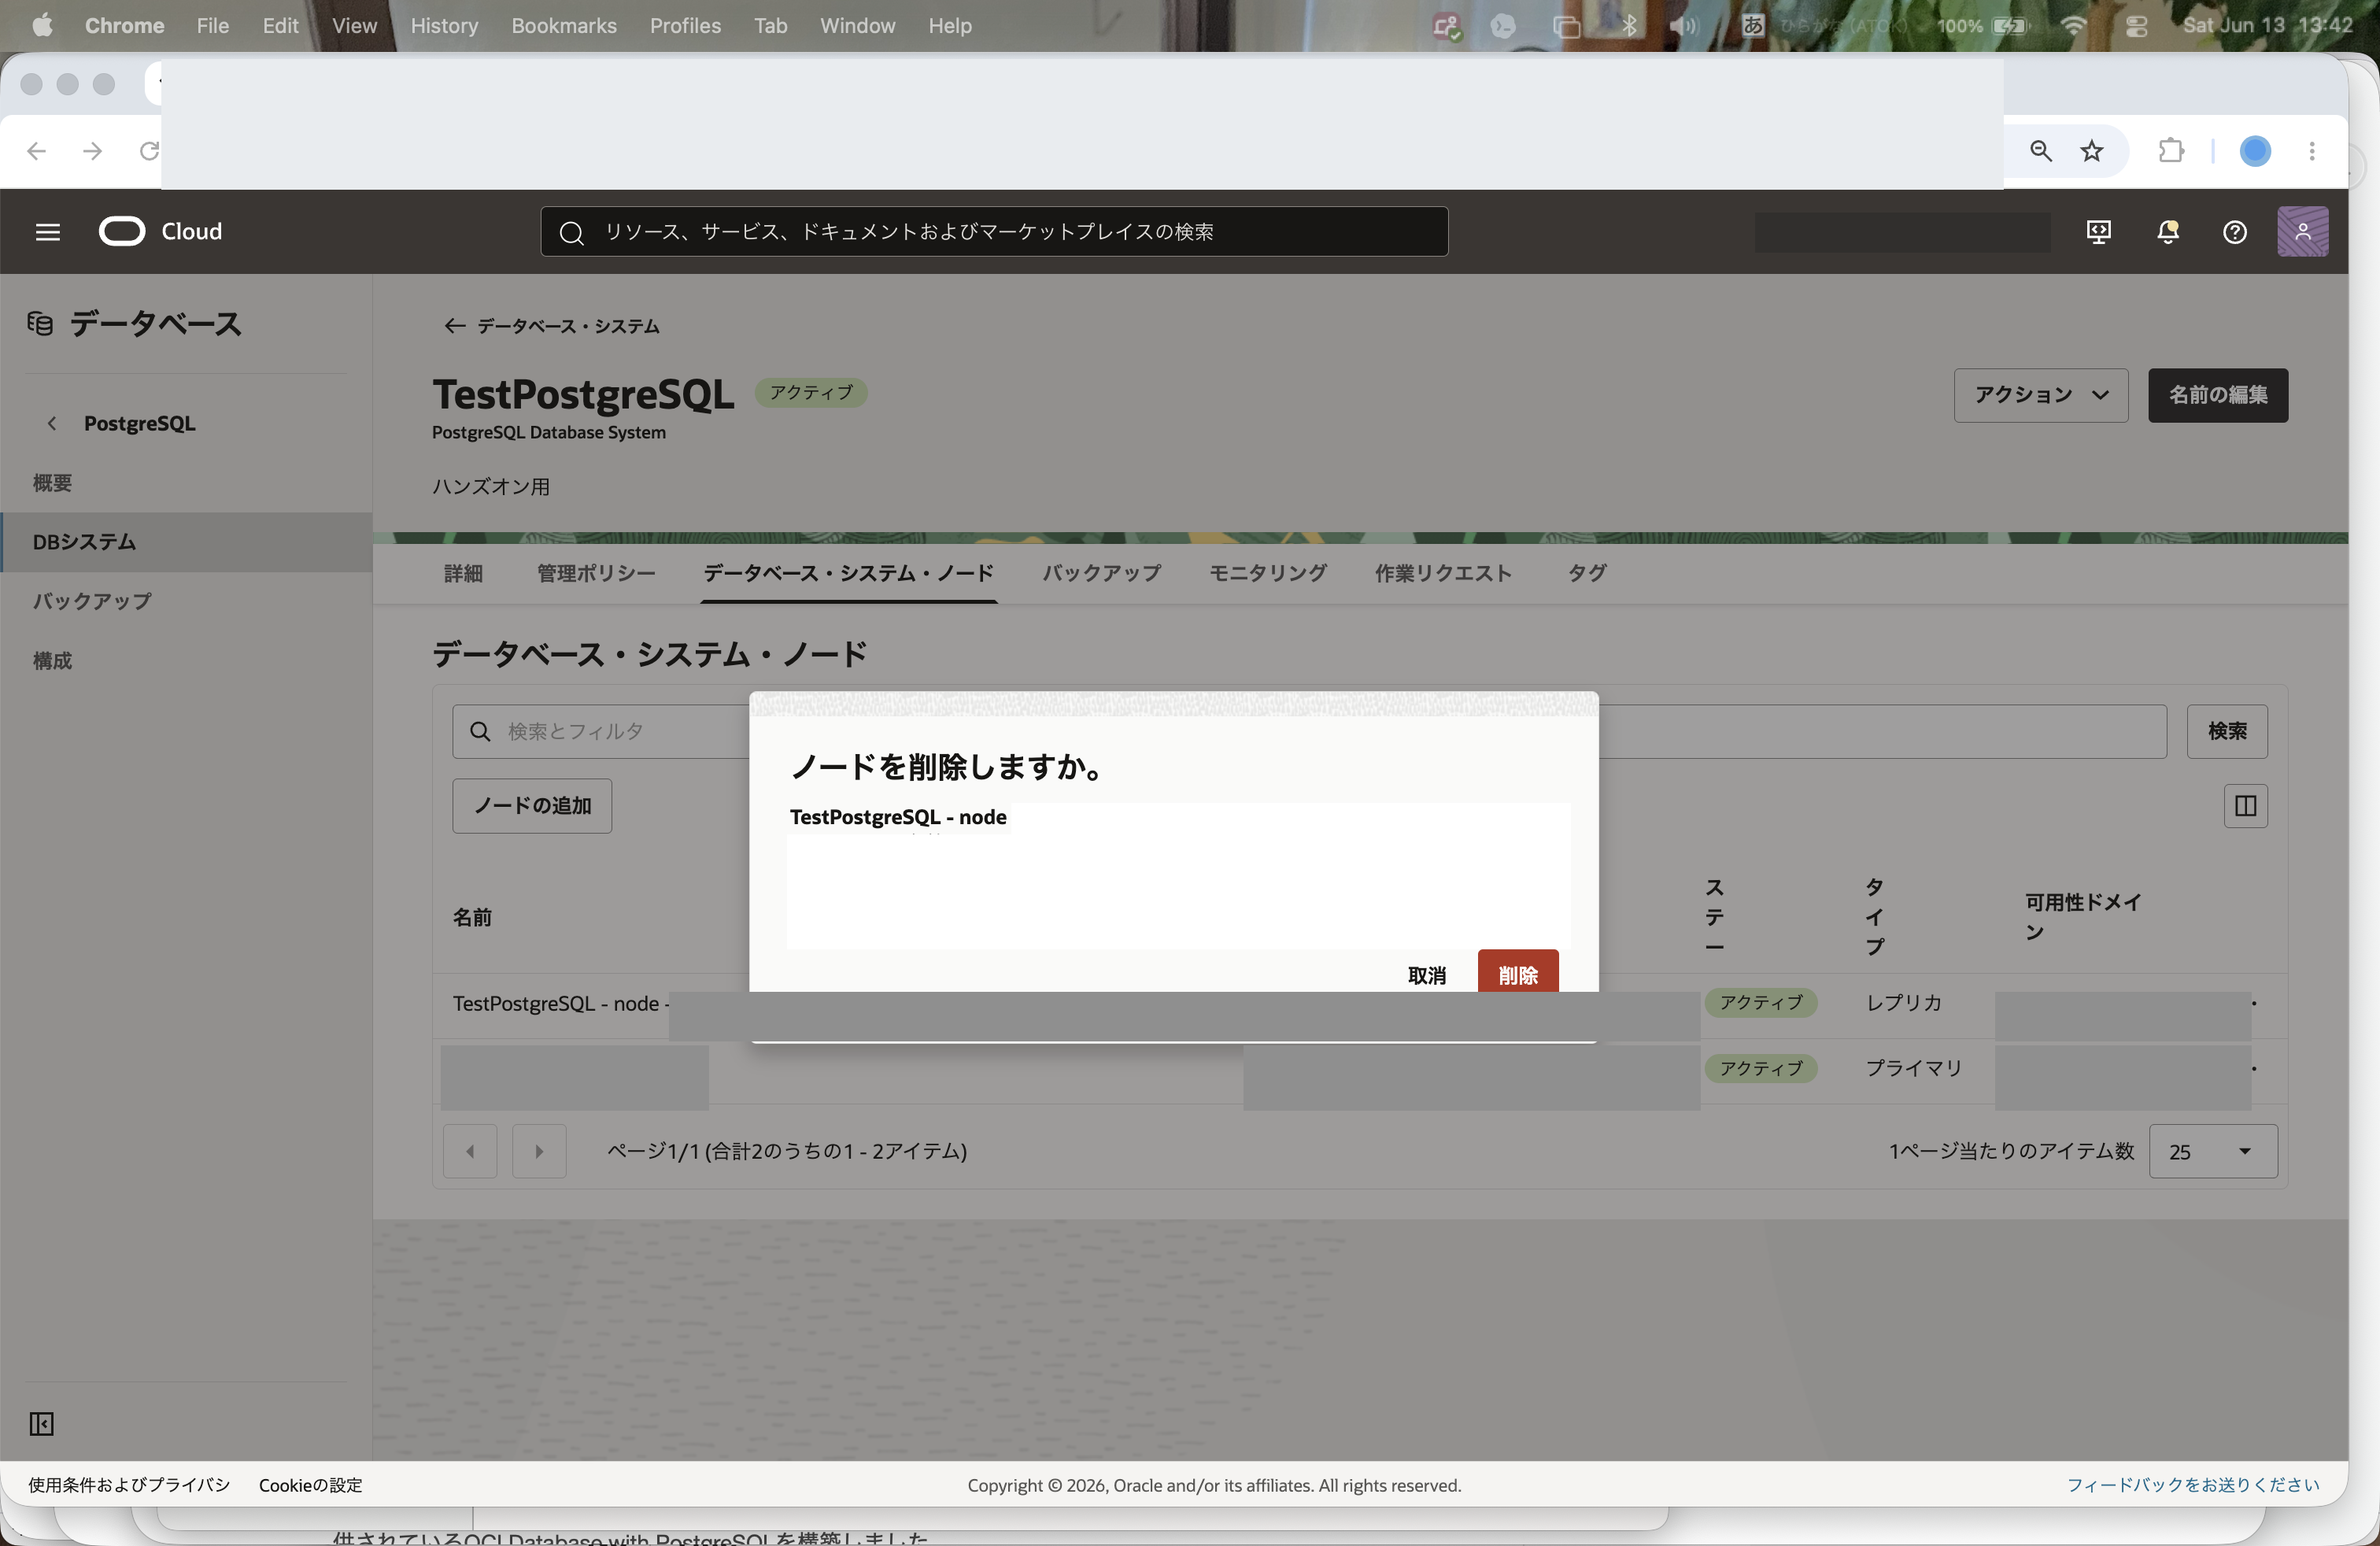The width and height of the screenshot is (2380, 1546).
Task: Click the 名前の編集 button
Action: [2217, 395]
